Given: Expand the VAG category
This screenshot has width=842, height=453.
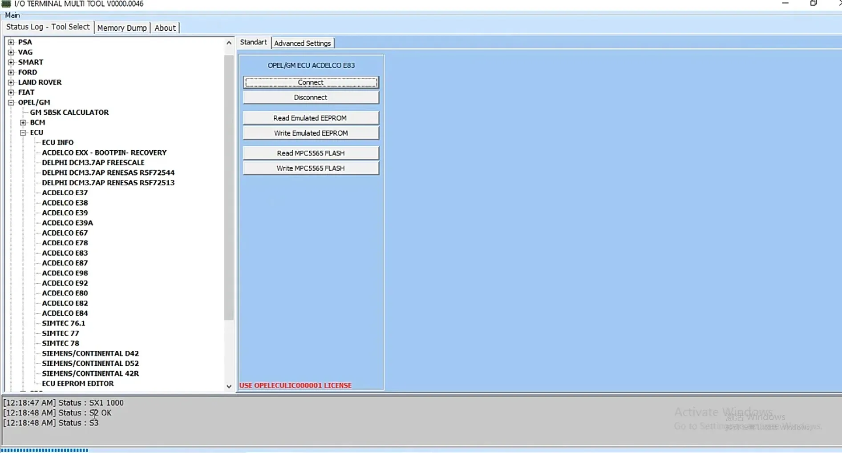Looking at the screenshot, I should pos(10,52).
